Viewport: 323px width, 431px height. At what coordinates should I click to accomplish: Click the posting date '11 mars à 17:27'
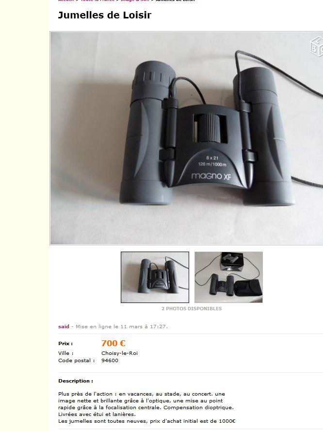pos(144,327)
